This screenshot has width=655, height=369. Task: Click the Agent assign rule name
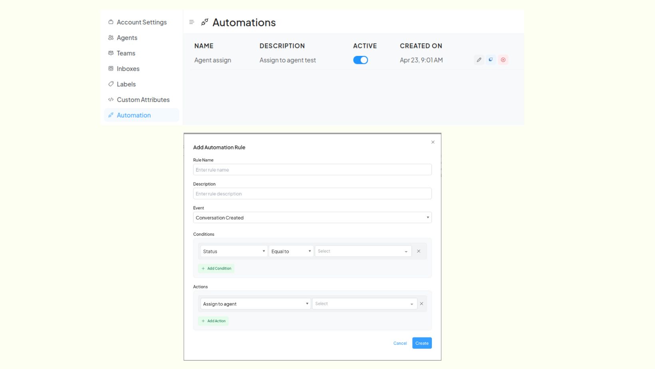213,60
